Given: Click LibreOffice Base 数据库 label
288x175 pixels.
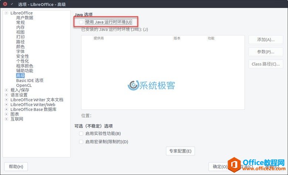Looking at the screenshot, I should click(x=33, y=109).
